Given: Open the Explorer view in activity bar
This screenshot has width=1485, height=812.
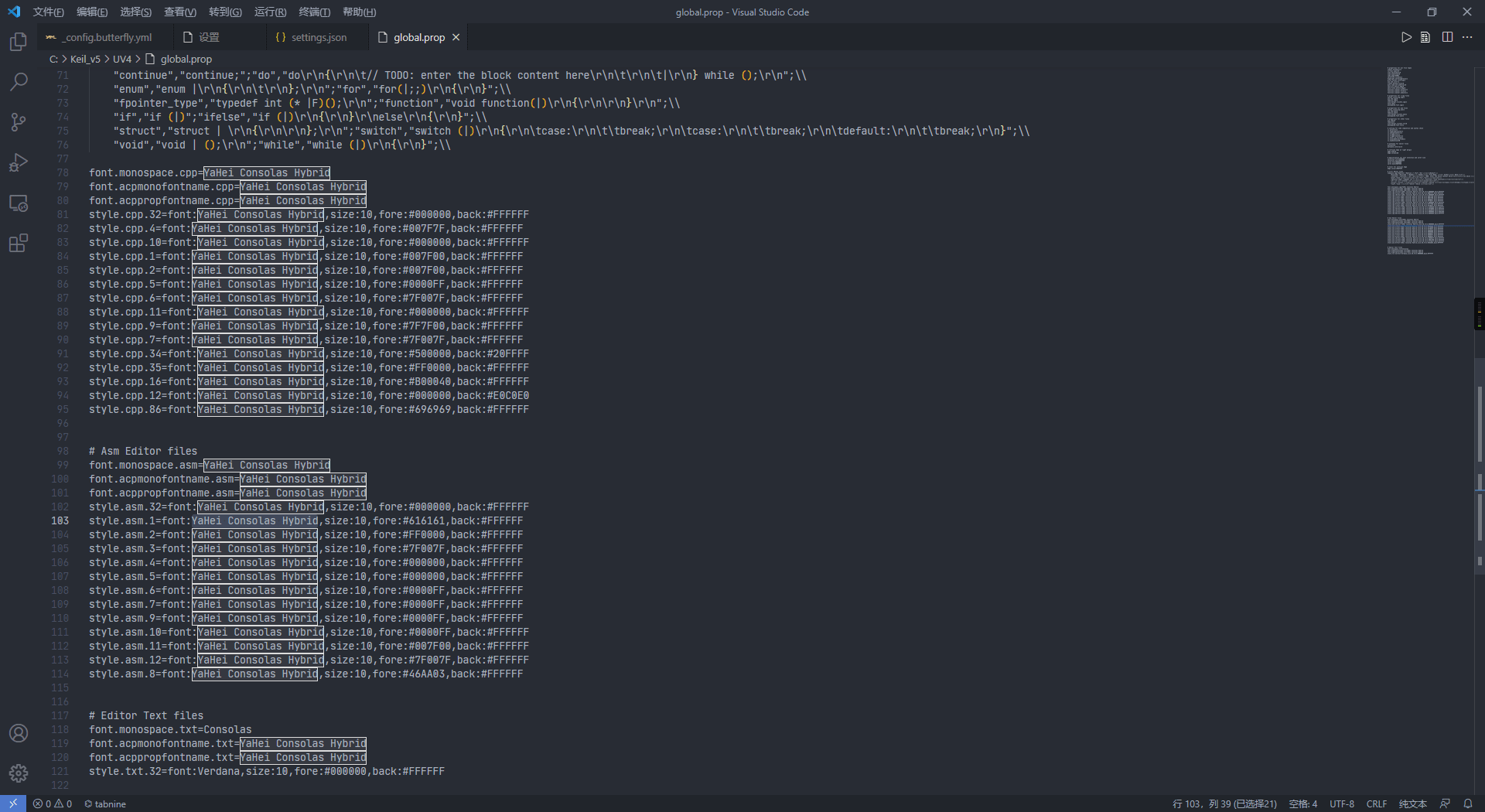Looking at the screenshot, I should (19, 42).
